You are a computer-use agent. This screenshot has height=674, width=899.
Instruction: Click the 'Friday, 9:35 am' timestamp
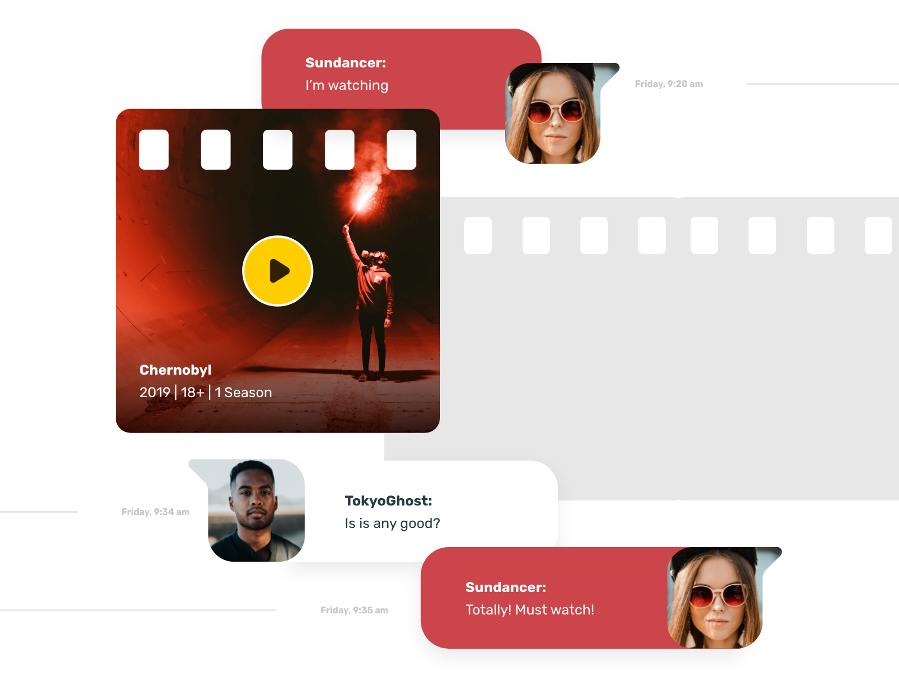click(354, 610)
